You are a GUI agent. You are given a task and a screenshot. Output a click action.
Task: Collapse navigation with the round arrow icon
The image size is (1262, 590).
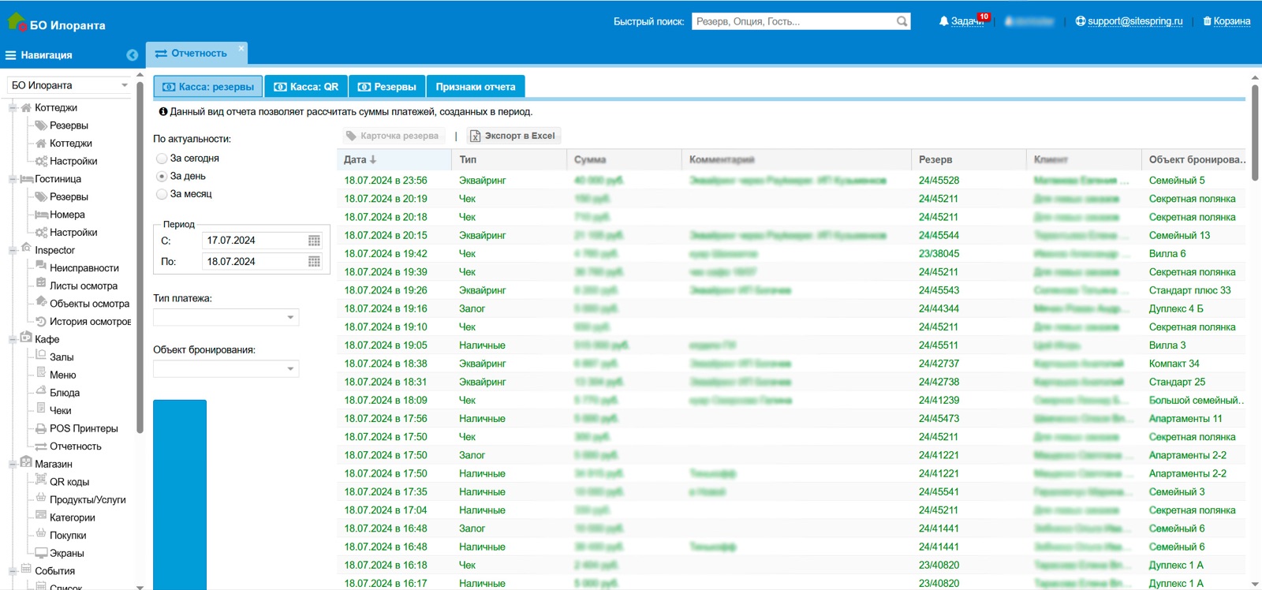(132, 55)
